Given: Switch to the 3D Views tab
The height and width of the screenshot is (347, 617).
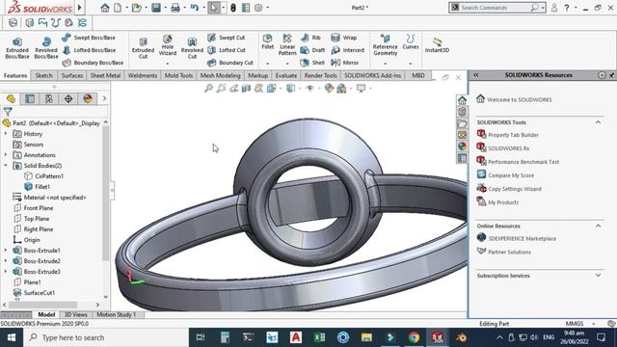Looking at the screenshot, I should coord(75,314).
